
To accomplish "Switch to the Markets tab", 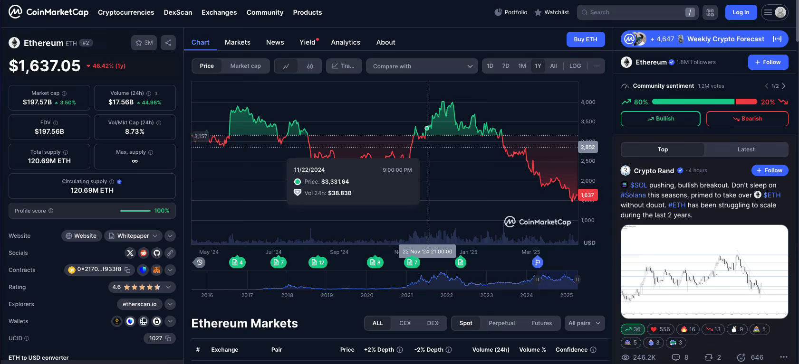I will (238, 42).
